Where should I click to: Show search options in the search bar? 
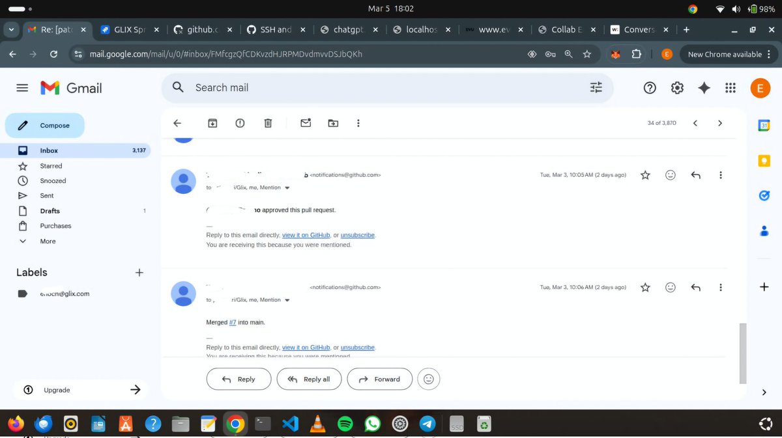point(596,88)
